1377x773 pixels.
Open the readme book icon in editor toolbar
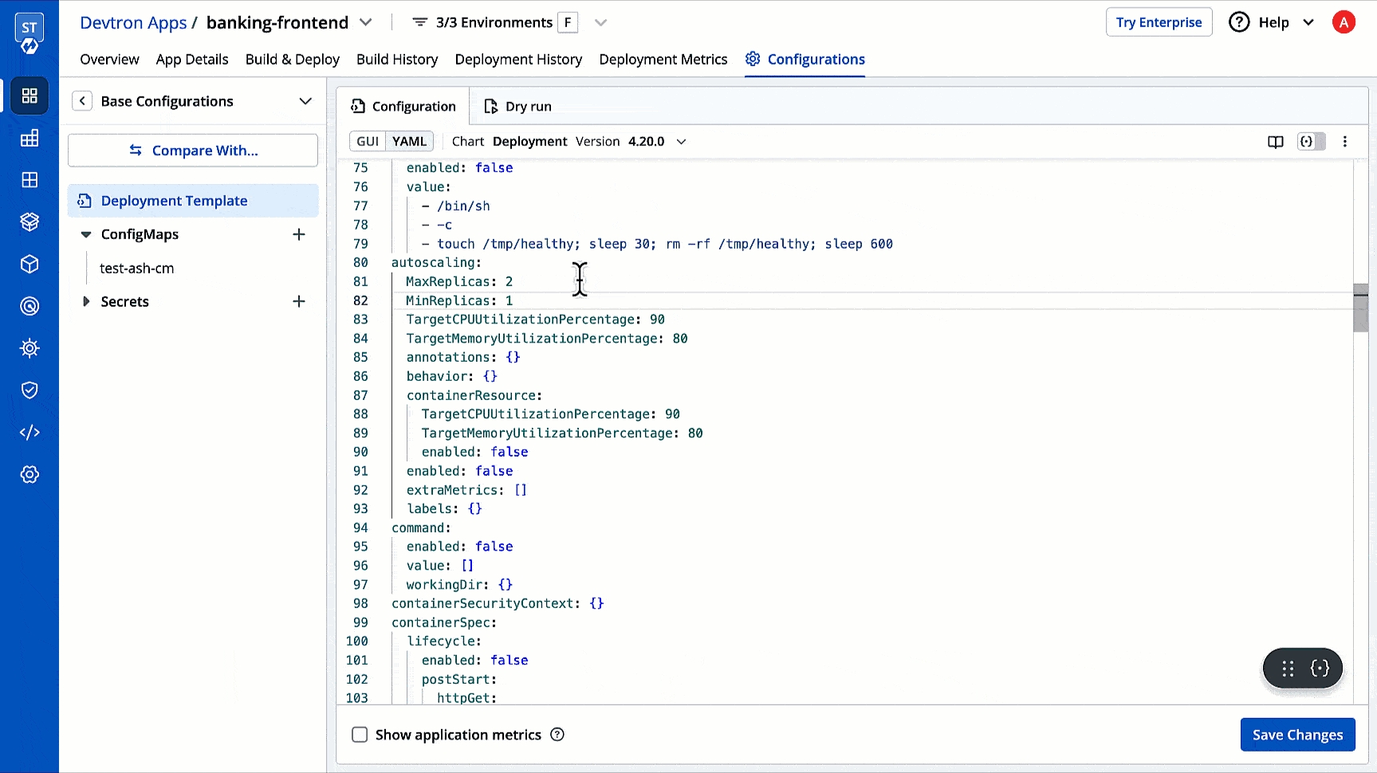(x=1275, y=142)
